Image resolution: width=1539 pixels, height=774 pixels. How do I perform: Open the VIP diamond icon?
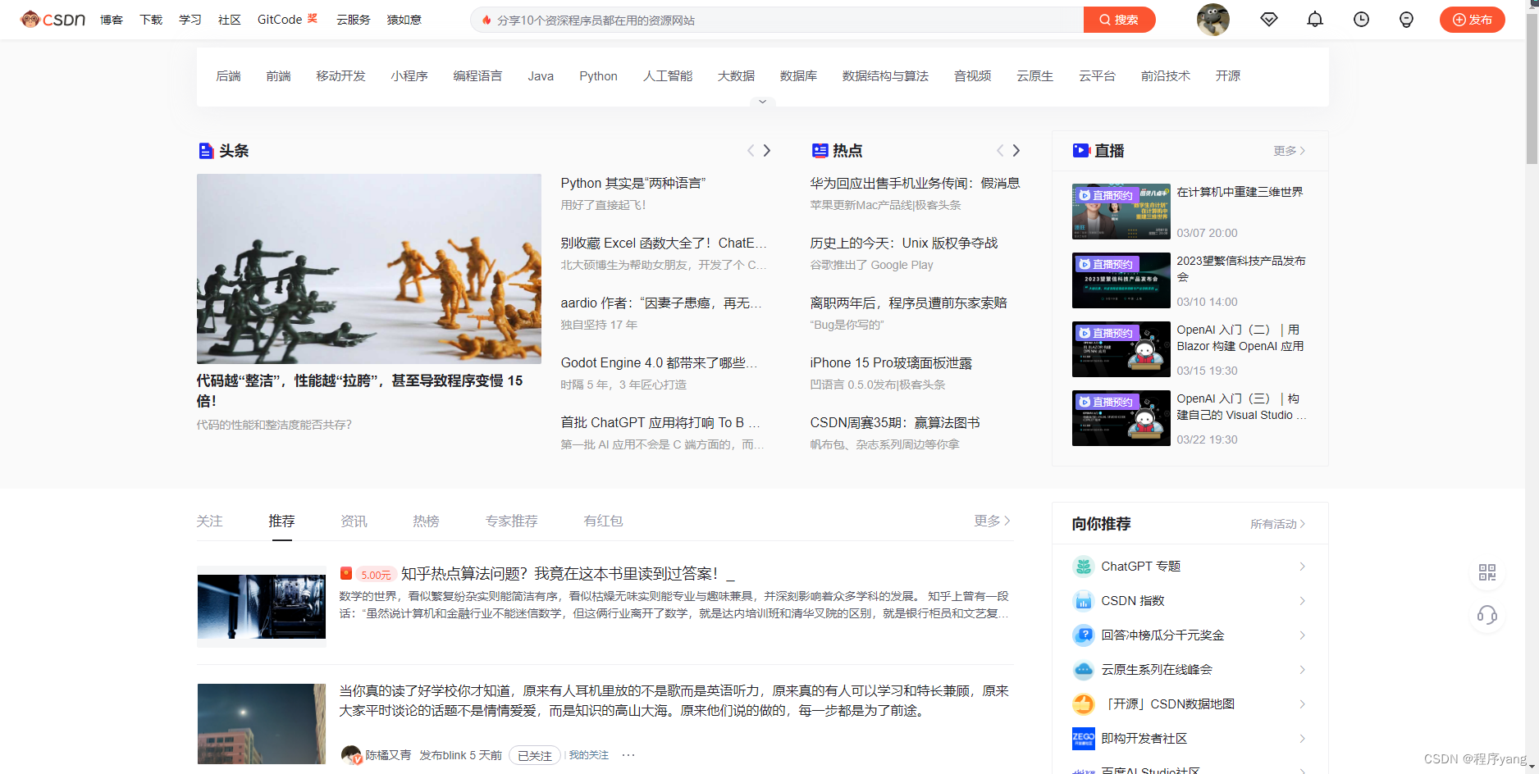click(x=1269, y=20)
